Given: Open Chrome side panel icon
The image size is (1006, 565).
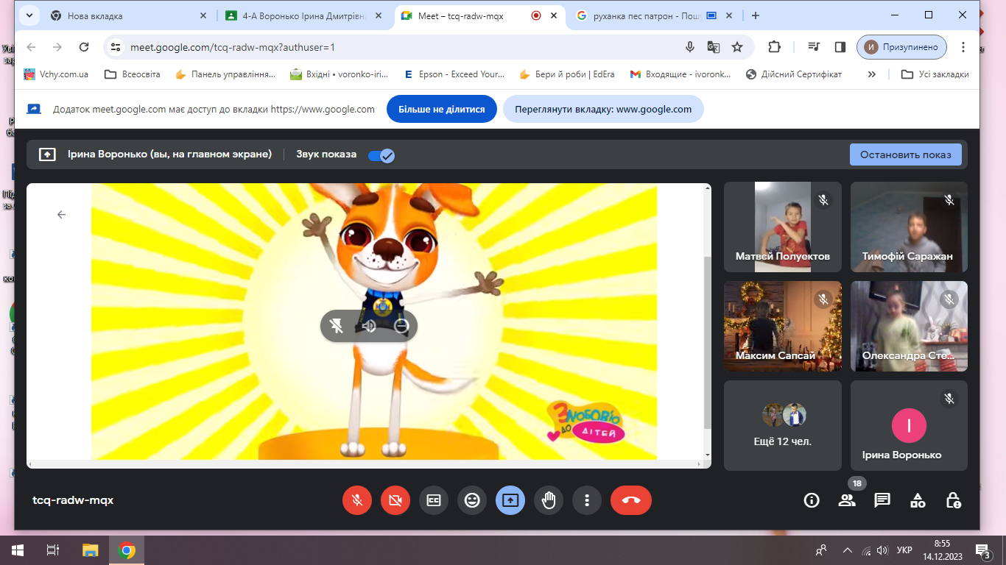Looking at the screenshot, I should 840,47.
